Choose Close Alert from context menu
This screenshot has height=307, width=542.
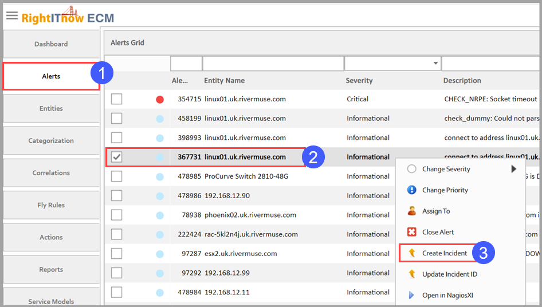click(x=438, y=233)
